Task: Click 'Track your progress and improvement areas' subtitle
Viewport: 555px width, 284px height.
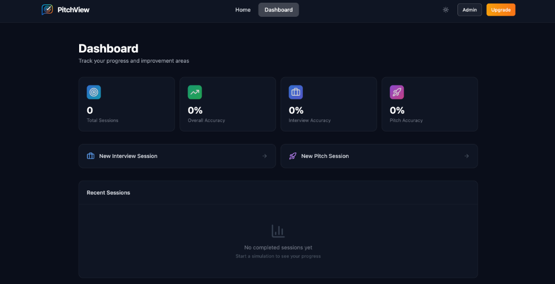Action: (134, 61)
